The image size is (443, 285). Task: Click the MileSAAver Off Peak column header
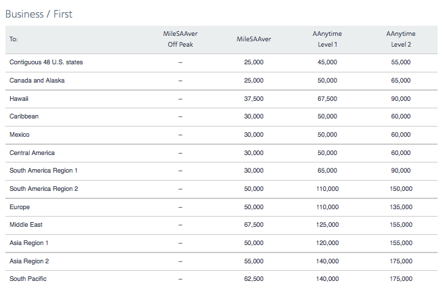point(180,39)
